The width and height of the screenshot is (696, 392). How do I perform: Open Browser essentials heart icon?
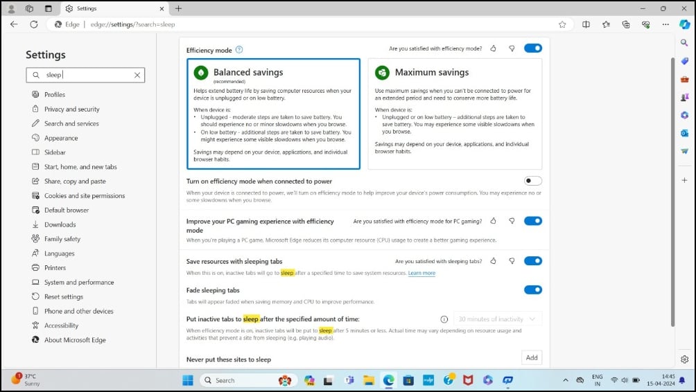click(x=646, y=24)
